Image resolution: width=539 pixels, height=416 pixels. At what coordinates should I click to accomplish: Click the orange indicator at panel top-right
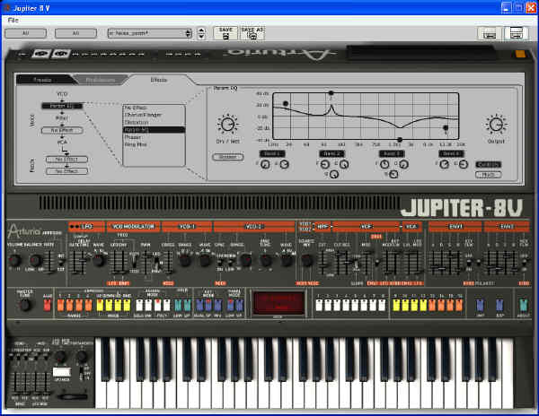[520, 54]
